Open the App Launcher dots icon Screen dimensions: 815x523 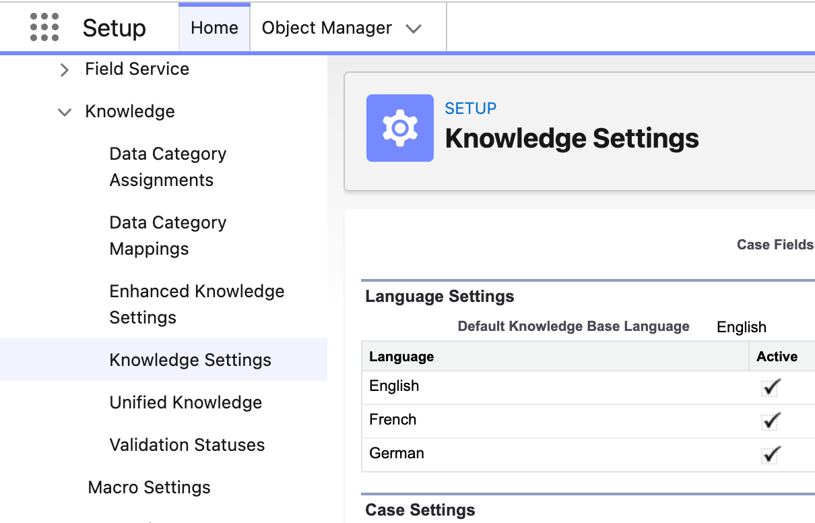coord(44,28)
